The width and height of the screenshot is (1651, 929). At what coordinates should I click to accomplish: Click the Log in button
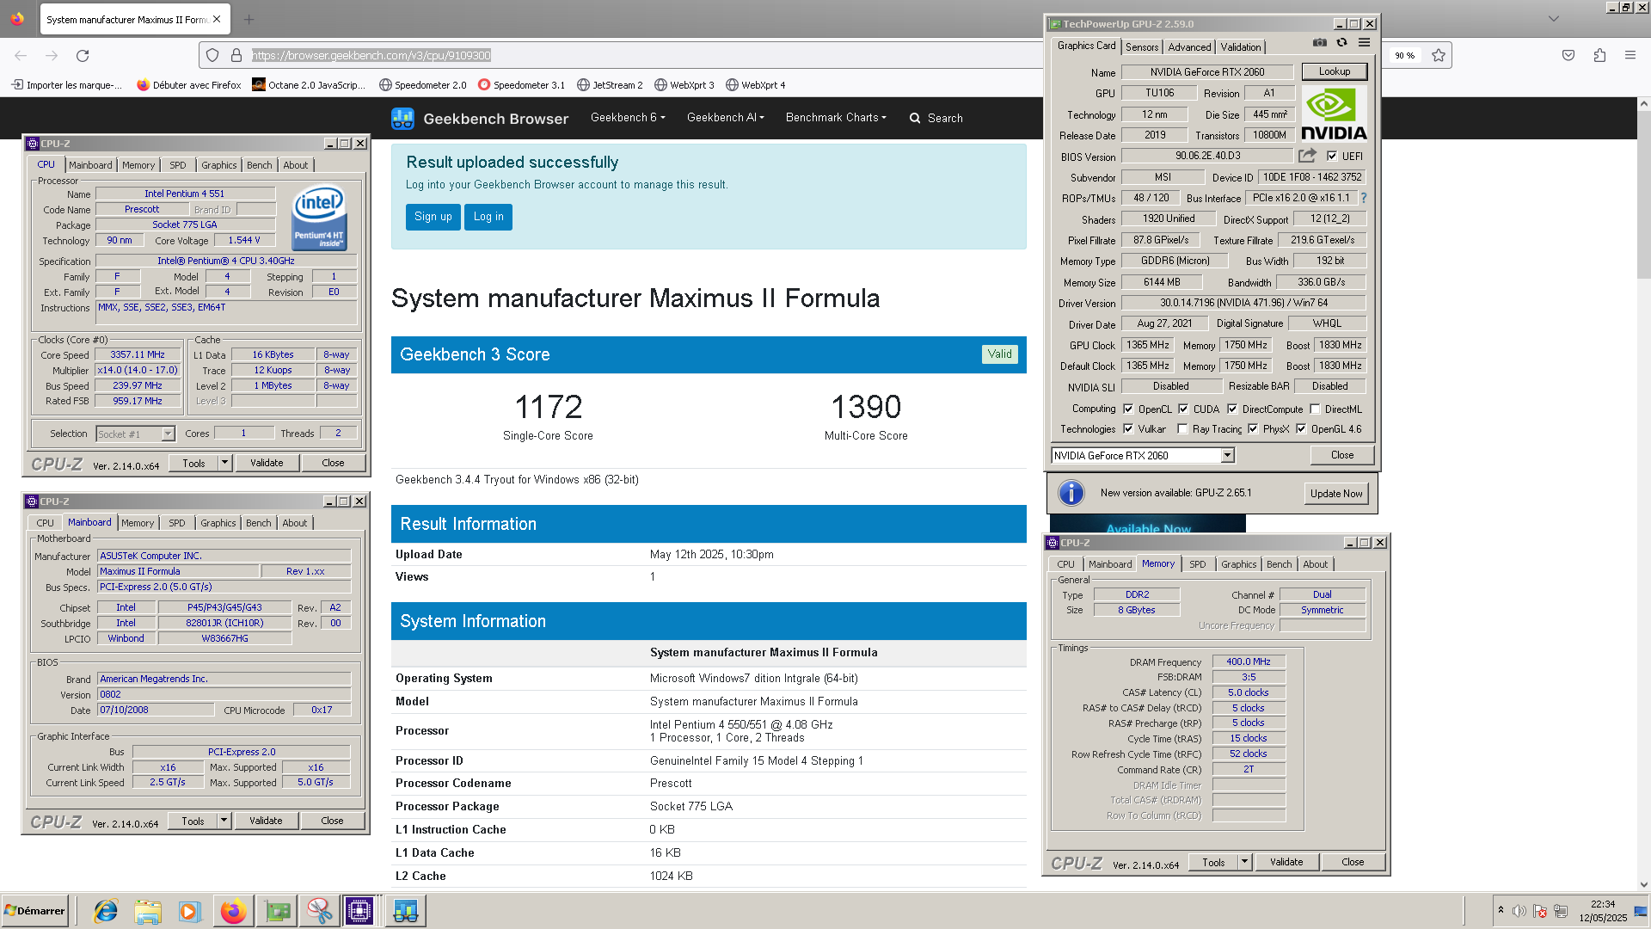coord(488,217)
